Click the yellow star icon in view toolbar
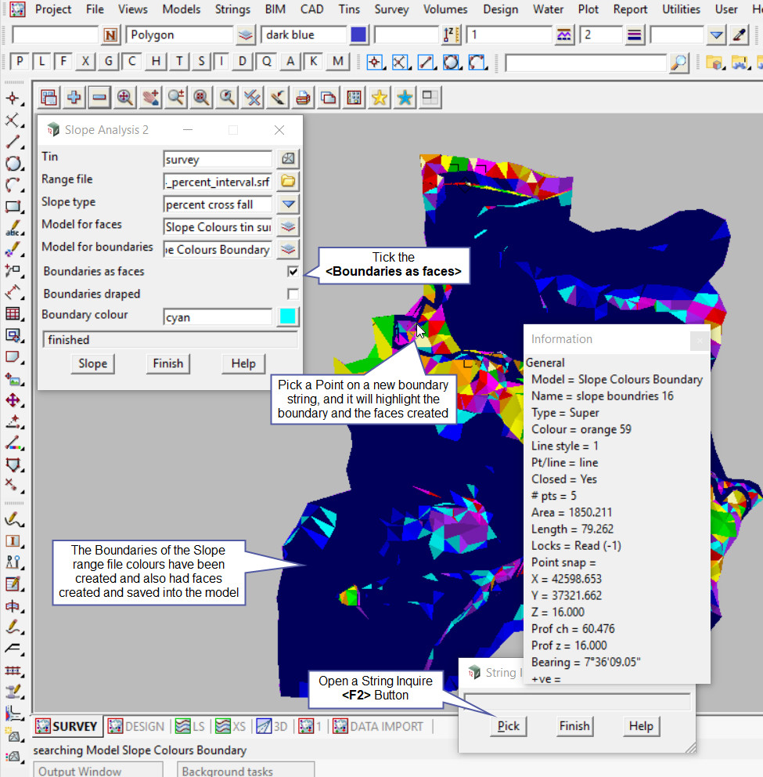This screenshot has height=777, width=763. point(380,97)
